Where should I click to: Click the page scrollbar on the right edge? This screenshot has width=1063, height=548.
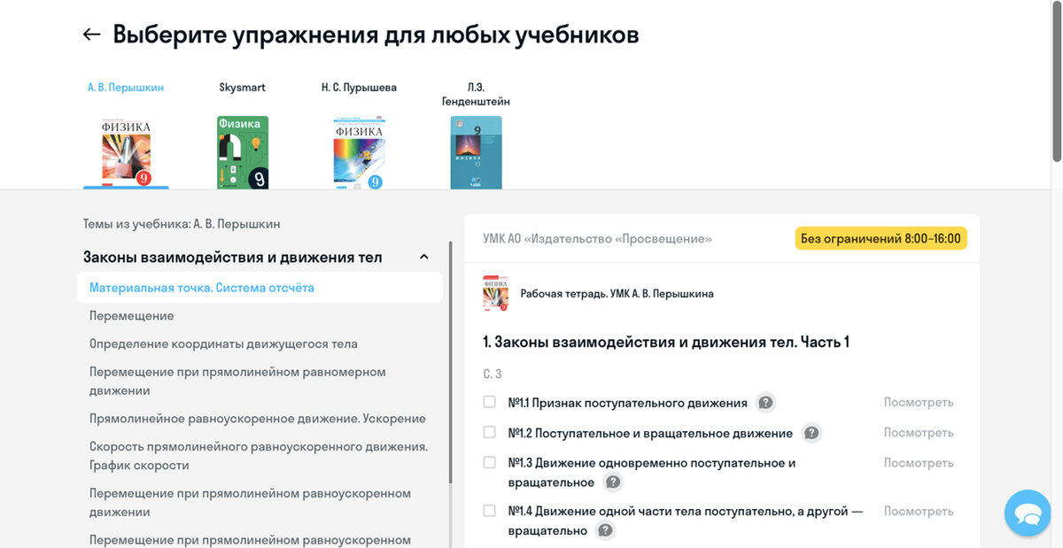[1057, 81]
